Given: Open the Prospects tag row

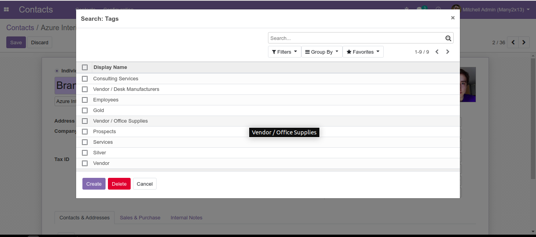Looking at the screenshot, I should (268, 132).
